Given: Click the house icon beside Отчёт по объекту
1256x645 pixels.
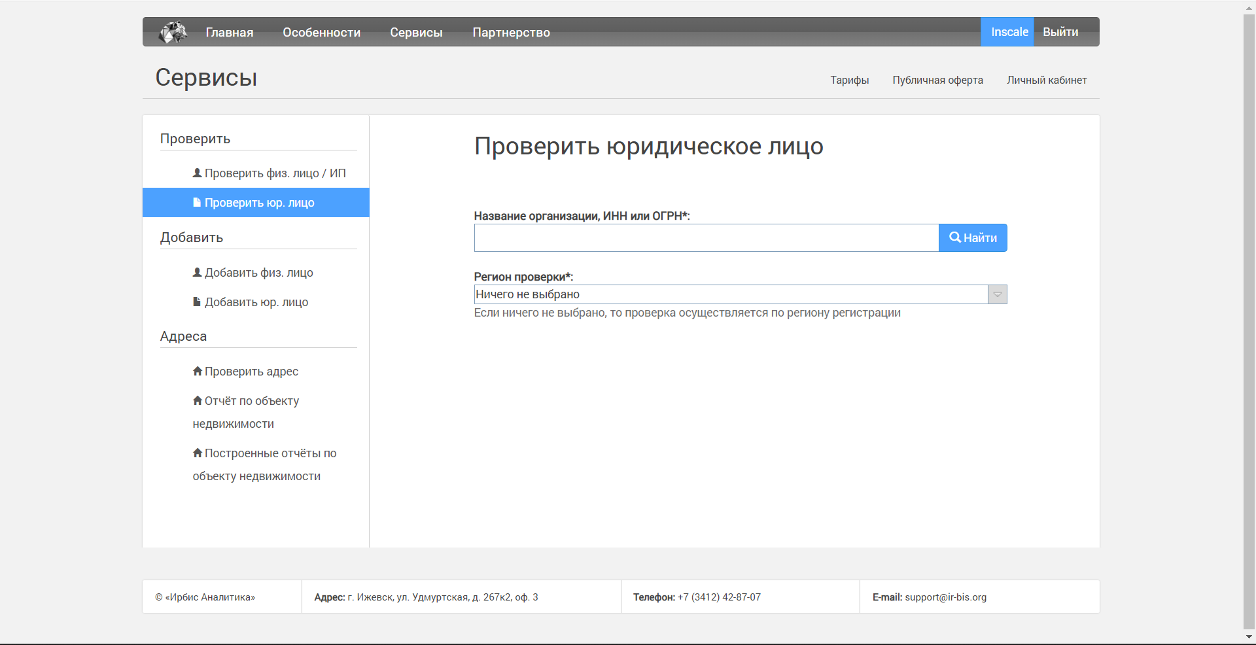Looking at the screenshot, I should tap(198, 400).
